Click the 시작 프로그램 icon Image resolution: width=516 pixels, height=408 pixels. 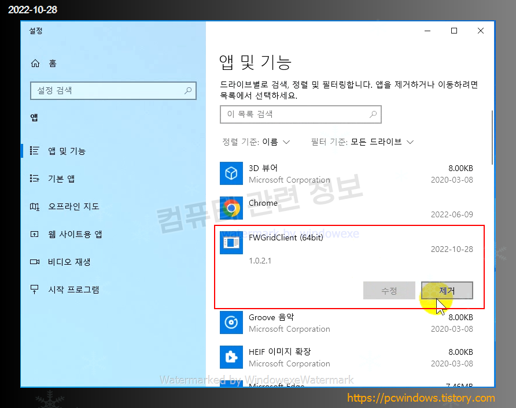35,290
